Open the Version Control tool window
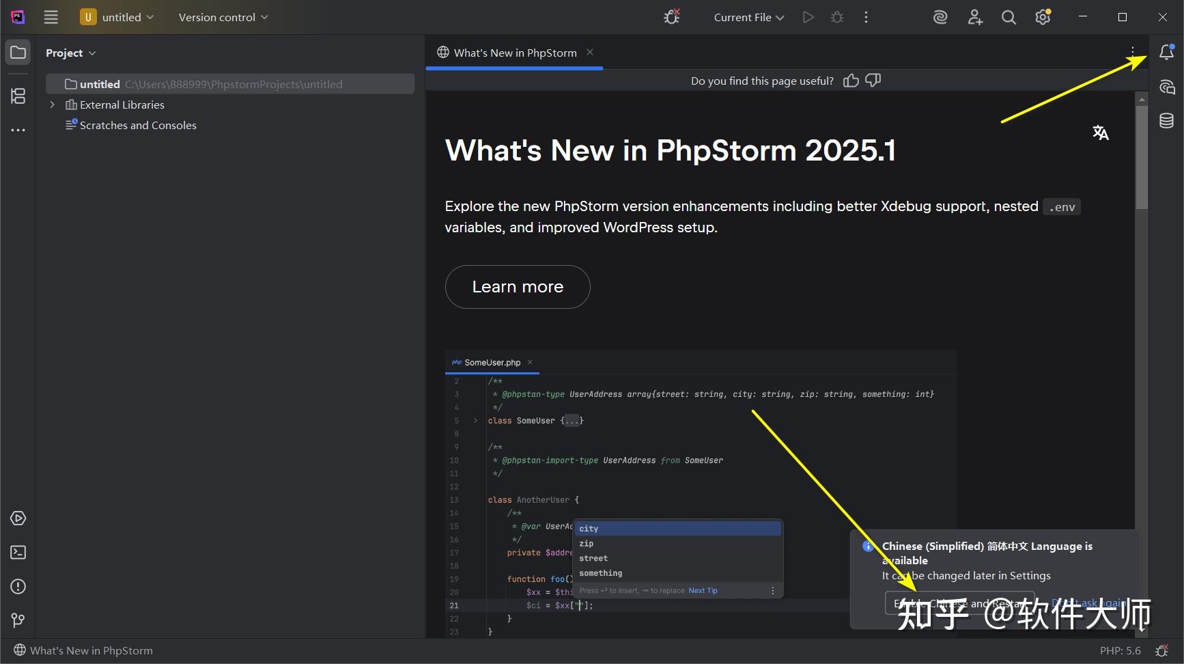This screenshot has height=664, width=1184. pos(18,620)
